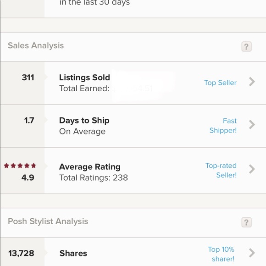Open the Sales Analysis help question mark
Viewport: 266px width, 266px height.
(246, 46)
